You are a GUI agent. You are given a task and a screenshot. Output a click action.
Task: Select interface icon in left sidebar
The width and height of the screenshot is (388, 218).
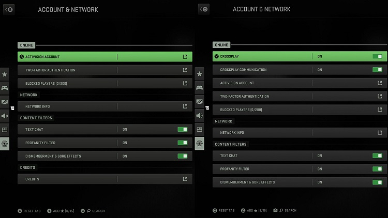5,130
